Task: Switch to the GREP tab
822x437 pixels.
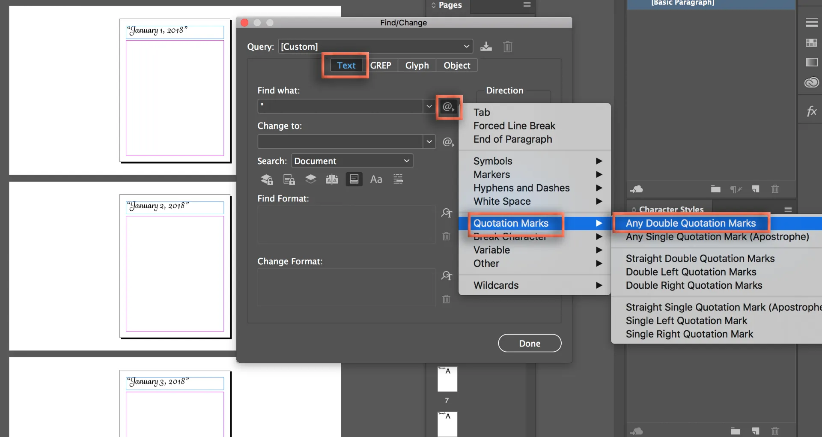Action: pos(381,65)
